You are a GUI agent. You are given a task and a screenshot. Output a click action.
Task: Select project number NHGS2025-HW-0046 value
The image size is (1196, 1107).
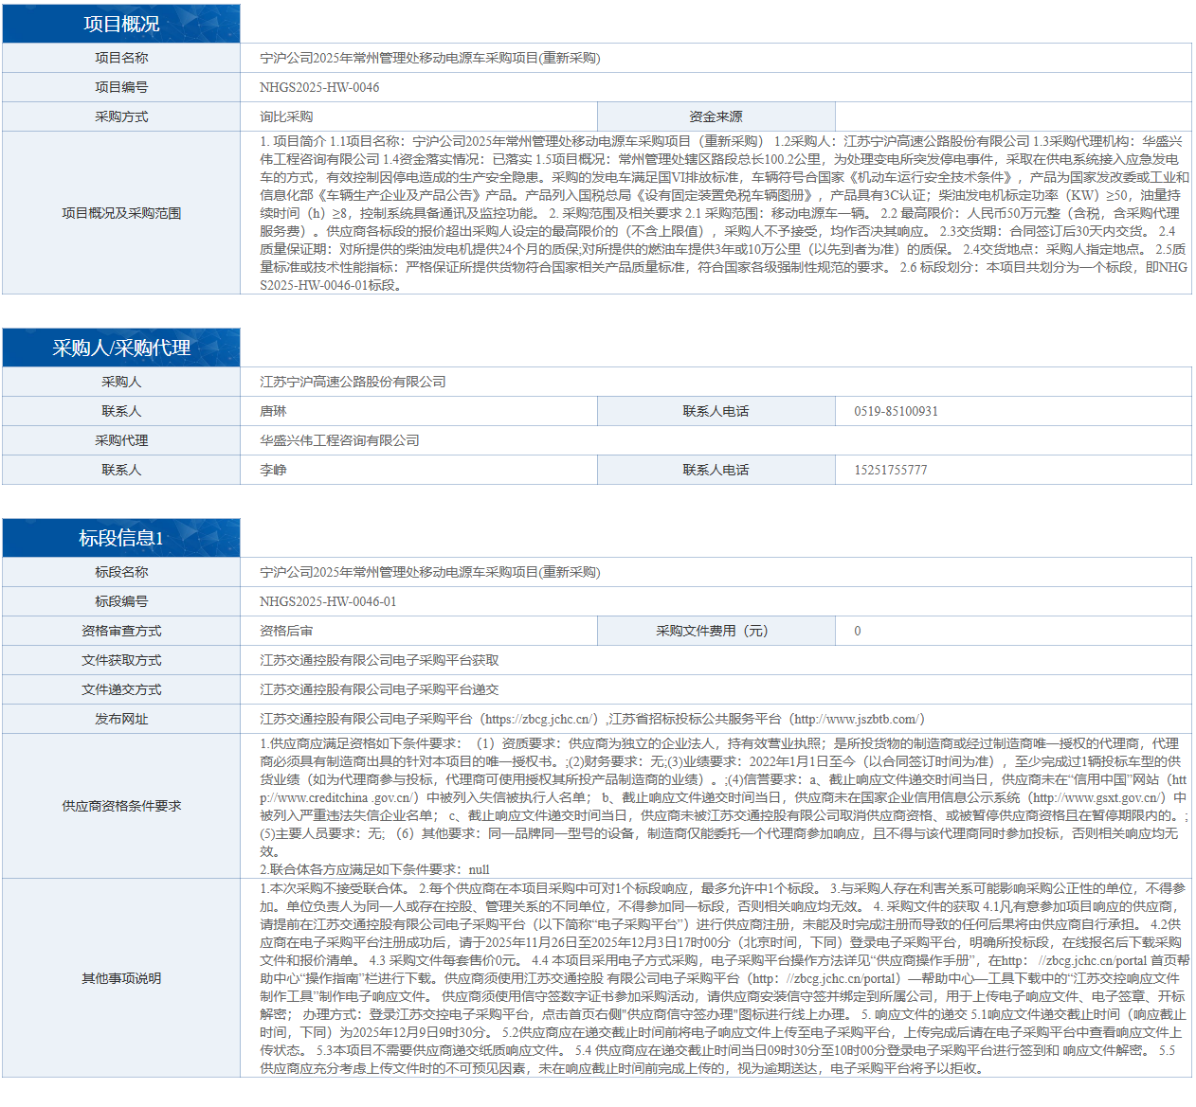coord(319,88)
